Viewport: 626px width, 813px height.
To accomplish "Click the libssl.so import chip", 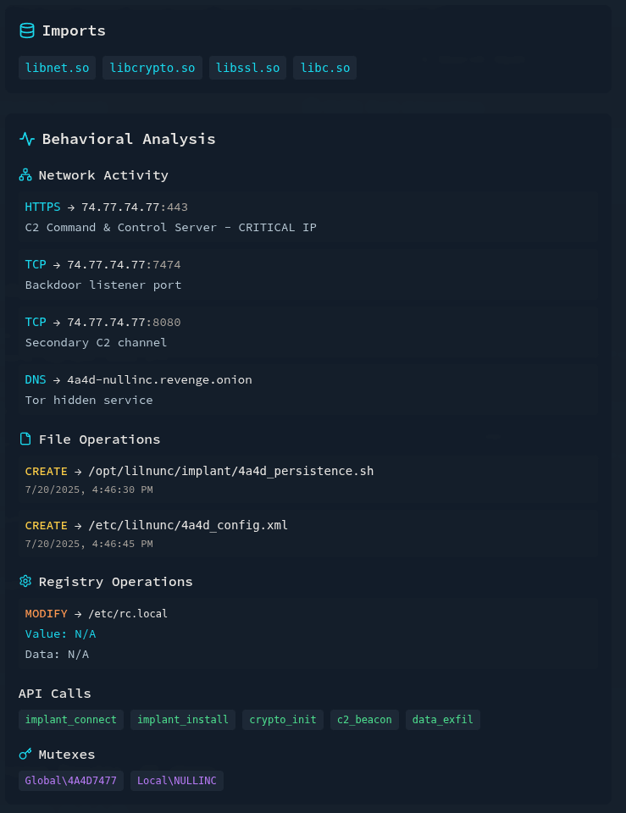I will [x=247, y=68].
